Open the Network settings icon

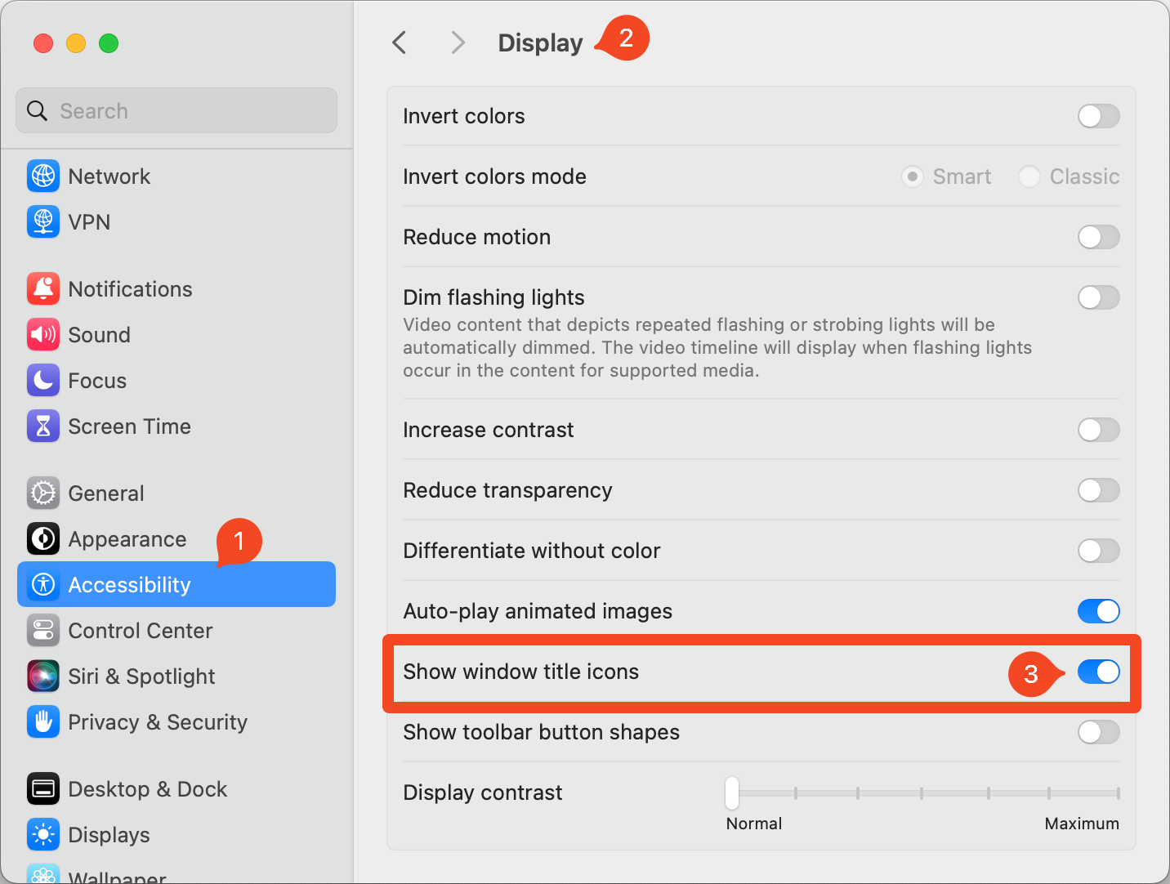point(43,176)
